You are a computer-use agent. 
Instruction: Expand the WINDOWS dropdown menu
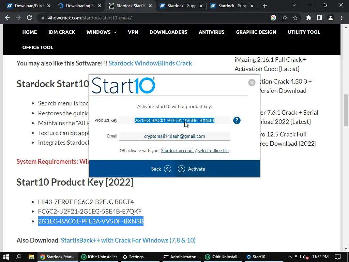pyautogui.click(x=102, y=32)
